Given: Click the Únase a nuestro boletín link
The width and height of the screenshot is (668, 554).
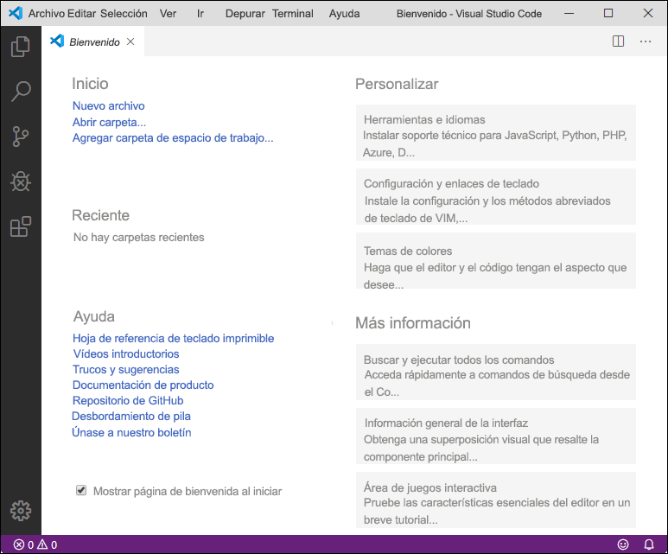Looking at the screenshot, I should click(x=131, y=432).
